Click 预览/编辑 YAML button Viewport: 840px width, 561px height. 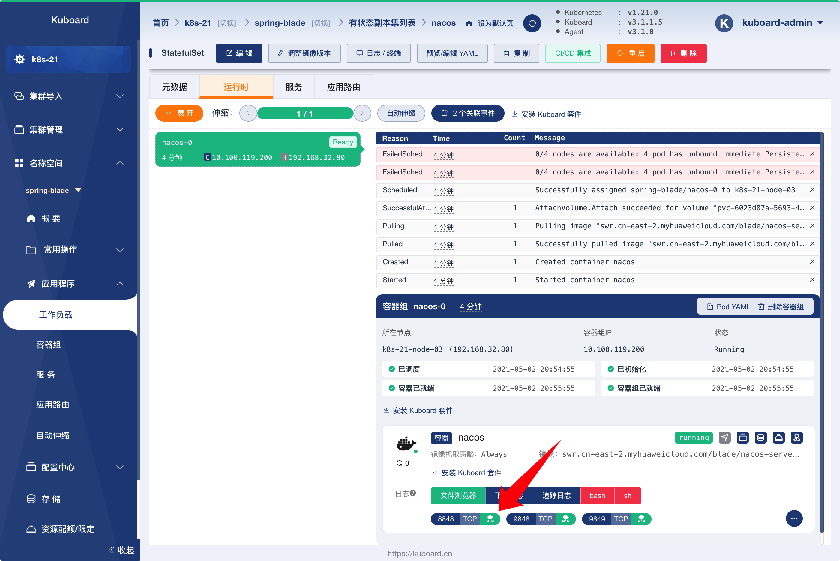(x=452, y=53)
